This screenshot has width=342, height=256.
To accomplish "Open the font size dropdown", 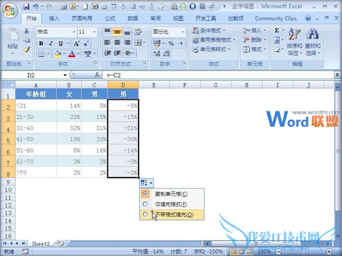I will (x=94, y=32).
